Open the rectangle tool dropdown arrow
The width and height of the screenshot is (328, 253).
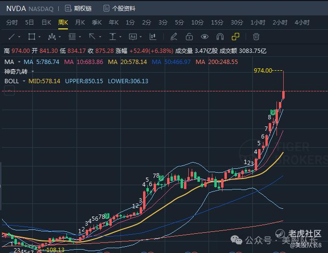[x=39, y=37]
